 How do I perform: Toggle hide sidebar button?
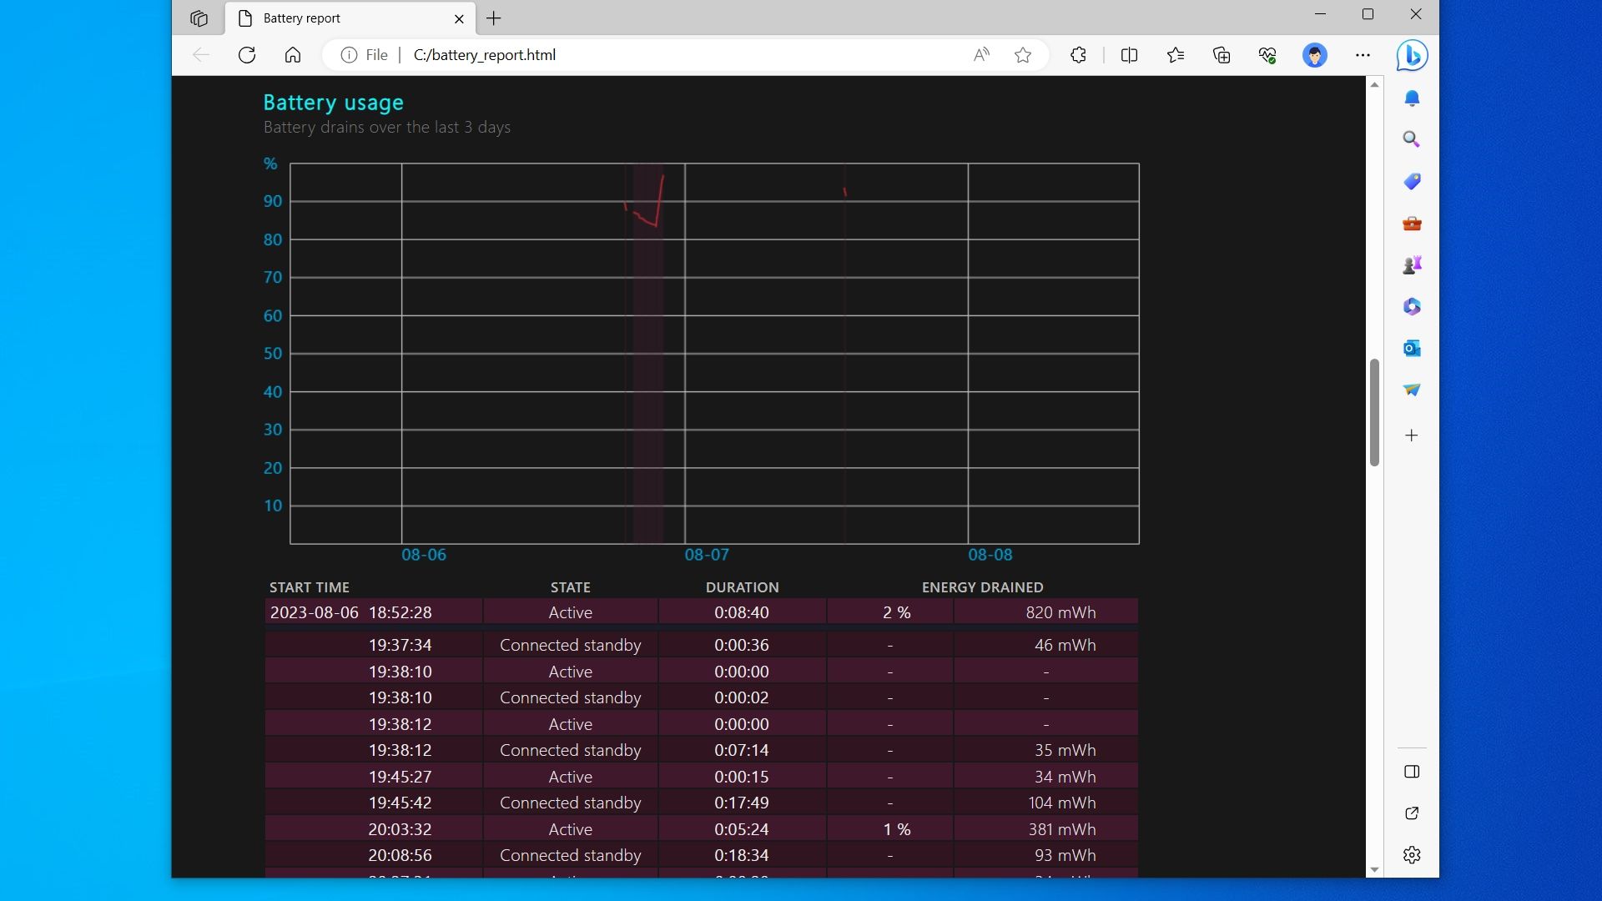(1412, 772)
